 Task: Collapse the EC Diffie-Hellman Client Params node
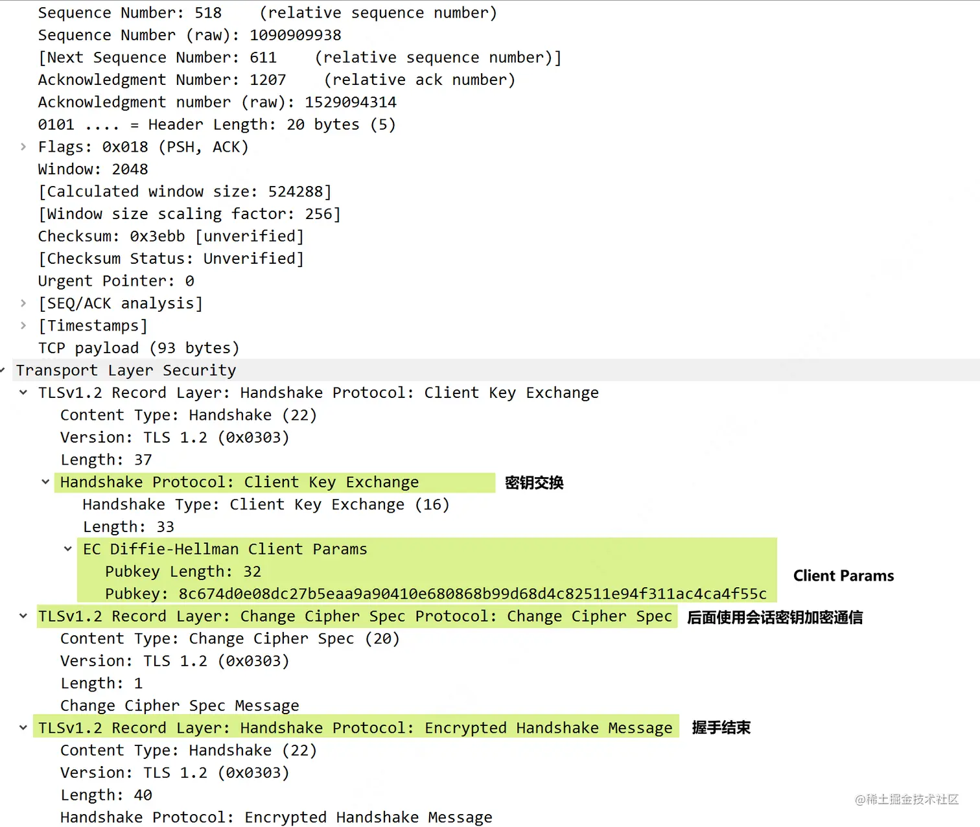pyautogui.click(x=68, y=549)
